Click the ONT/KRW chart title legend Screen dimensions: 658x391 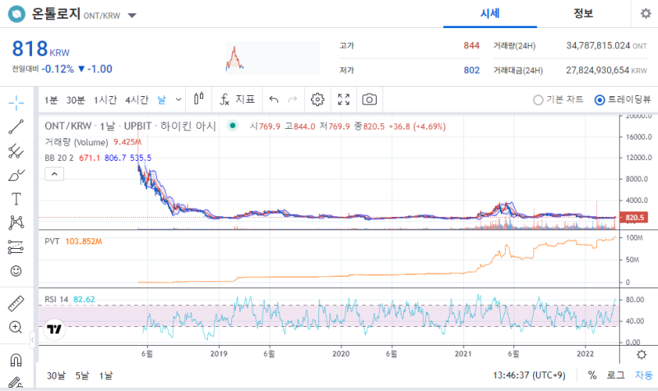click(x=130, y=126)
